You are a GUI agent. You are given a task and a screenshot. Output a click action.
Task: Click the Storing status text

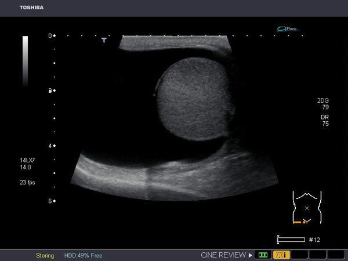[45, 255]
